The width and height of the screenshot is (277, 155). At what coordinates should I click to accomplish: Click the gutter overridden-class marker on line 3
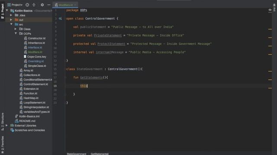(x=60, y=19)
